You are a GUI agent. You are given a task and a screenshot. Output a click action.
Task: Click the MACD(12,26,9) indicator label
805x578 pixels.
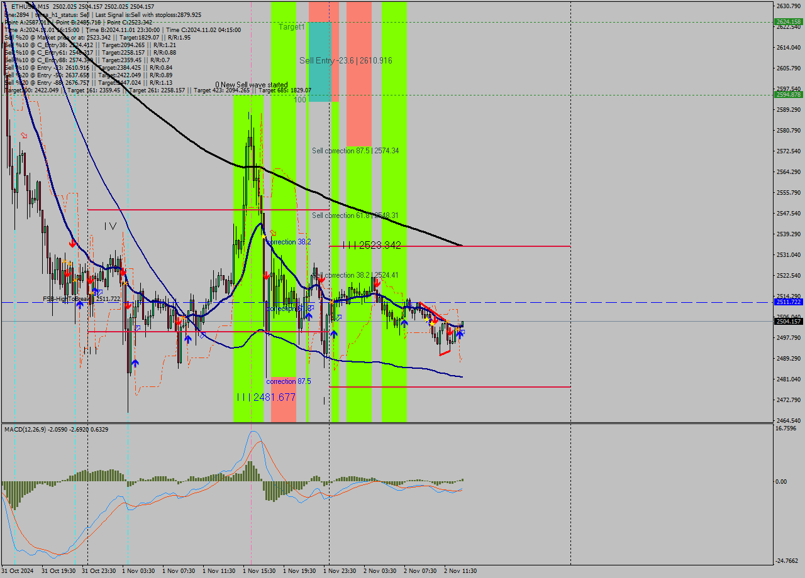56,430
